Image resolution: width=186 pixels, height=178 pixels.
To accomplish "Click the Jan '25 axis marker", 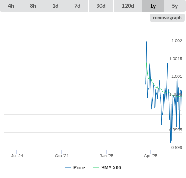I will (x=106, y=156).
